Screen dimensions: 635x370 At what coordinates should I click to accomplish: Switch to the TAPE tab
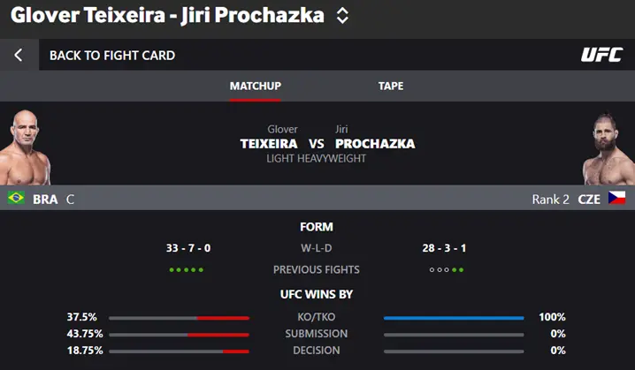391,86
